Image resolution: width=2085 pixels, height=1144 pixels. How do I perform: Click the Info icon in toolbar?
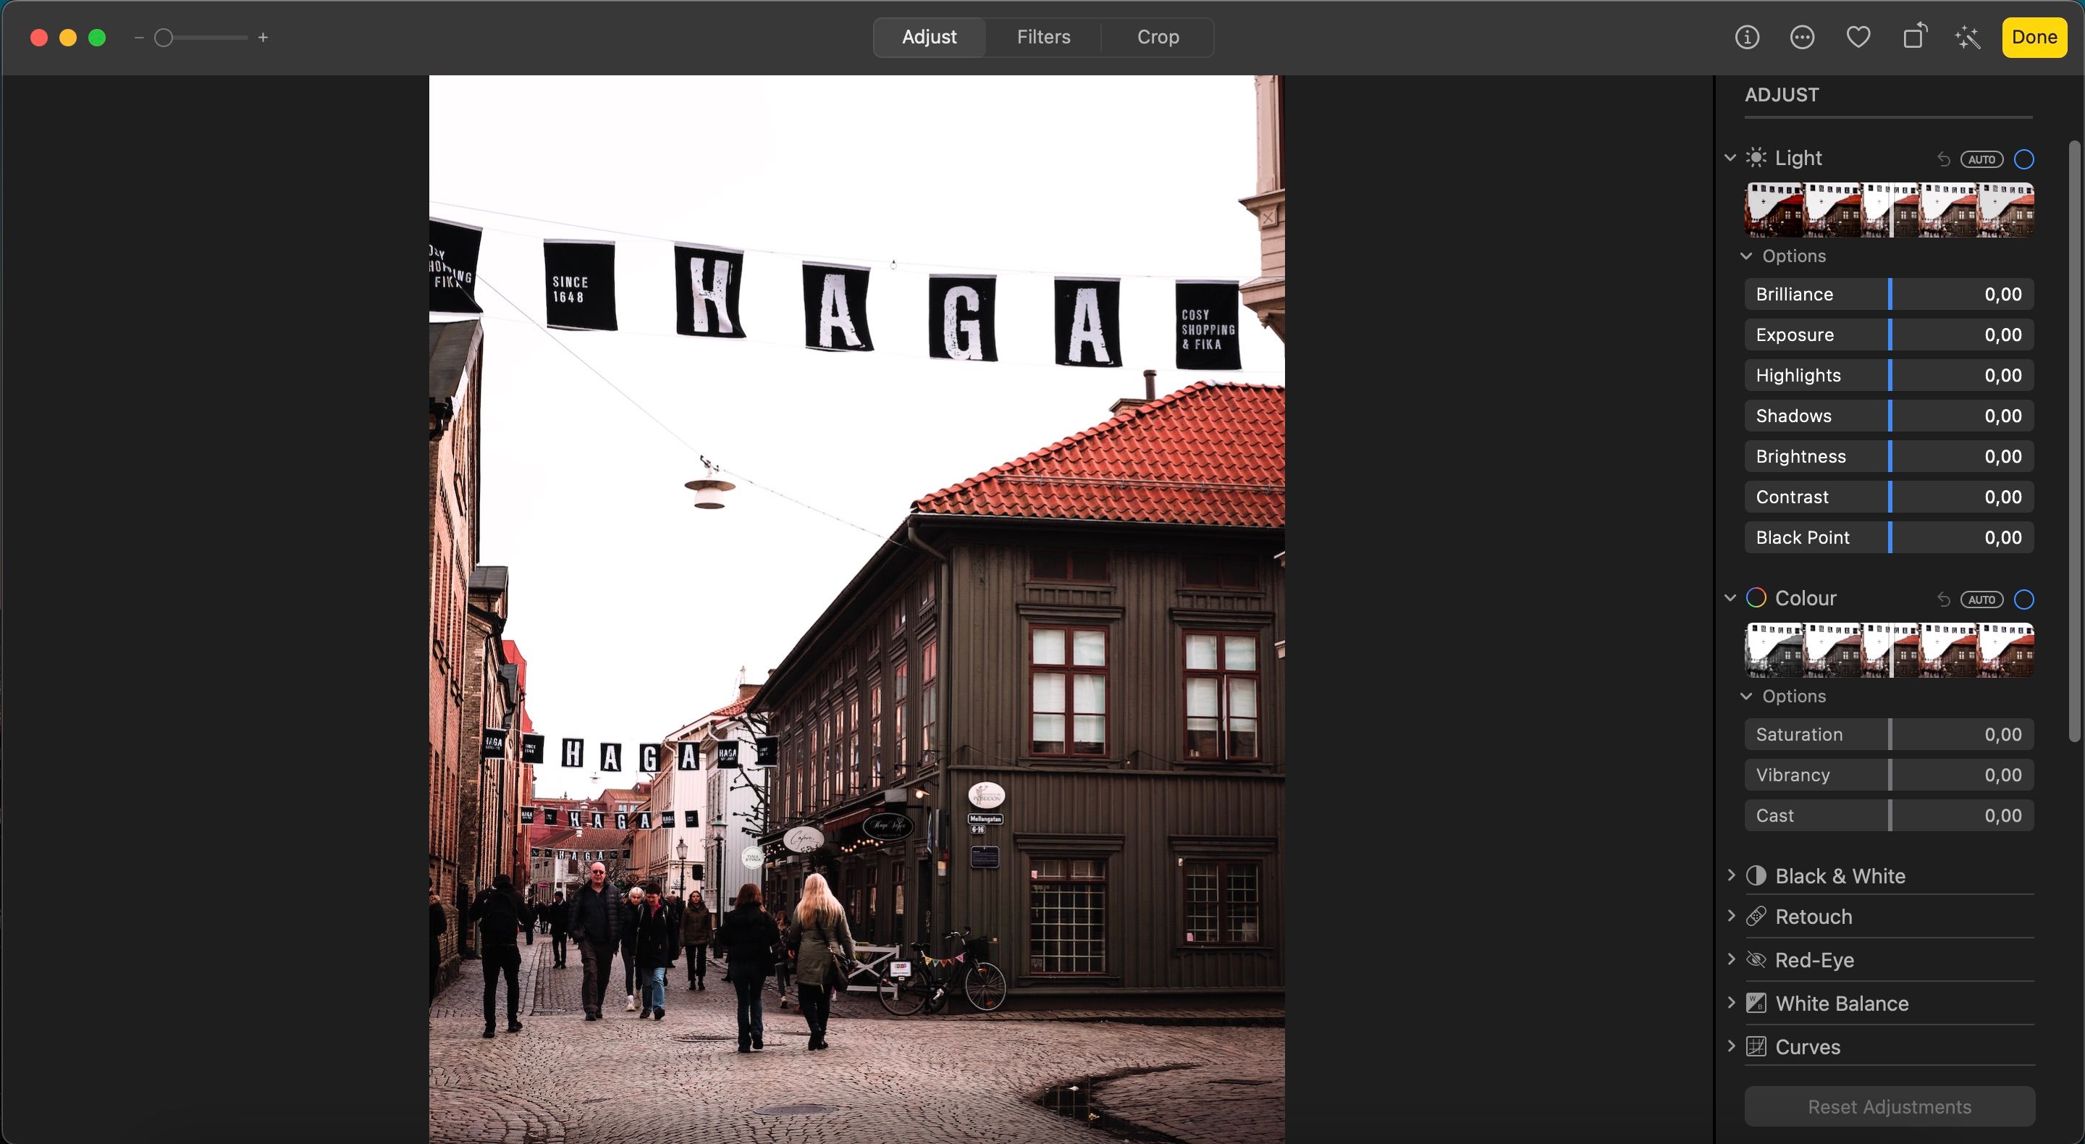point(1747,37)
